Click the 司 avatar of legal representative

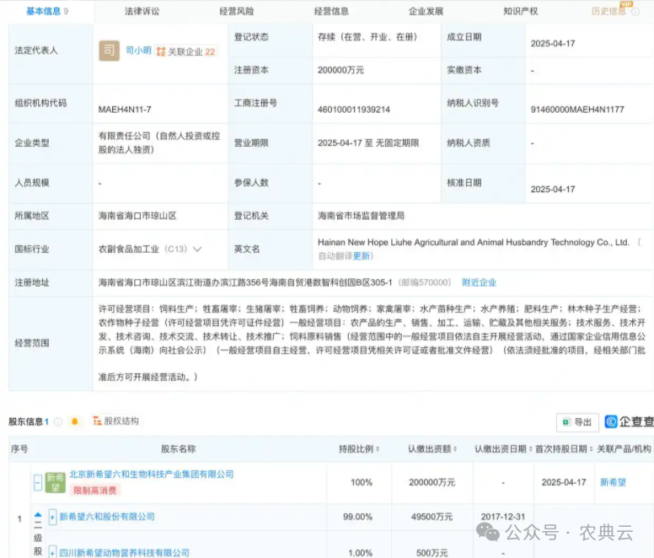pyautogui.click(x=109, y=51)
